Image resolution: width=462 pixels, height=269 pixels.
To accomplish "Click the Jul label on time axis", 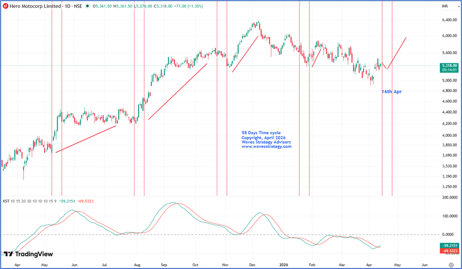I will (104, 265).
